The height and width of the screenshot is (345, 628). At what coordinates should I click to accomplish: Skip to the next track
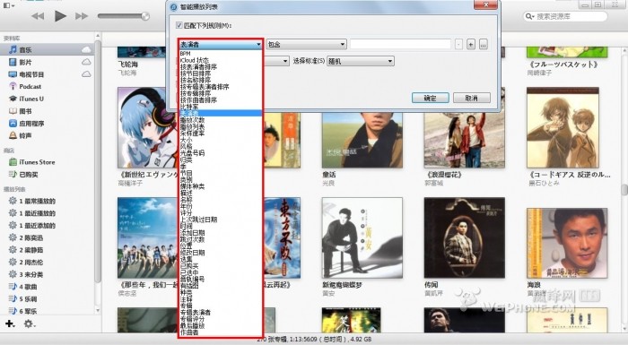pyautogui.click(x=82, y=16)
